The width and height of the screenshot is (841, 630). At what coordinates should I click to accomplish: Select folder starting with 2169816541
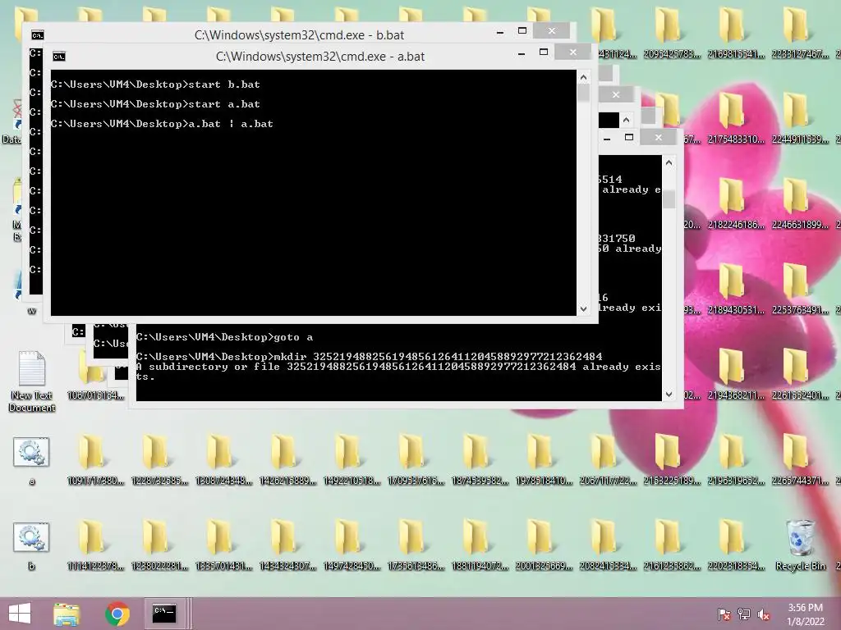tap(736, 33)
